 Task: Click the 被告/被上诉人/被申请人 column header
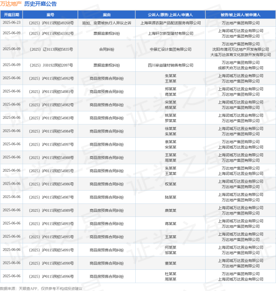[x=241, y=15]
